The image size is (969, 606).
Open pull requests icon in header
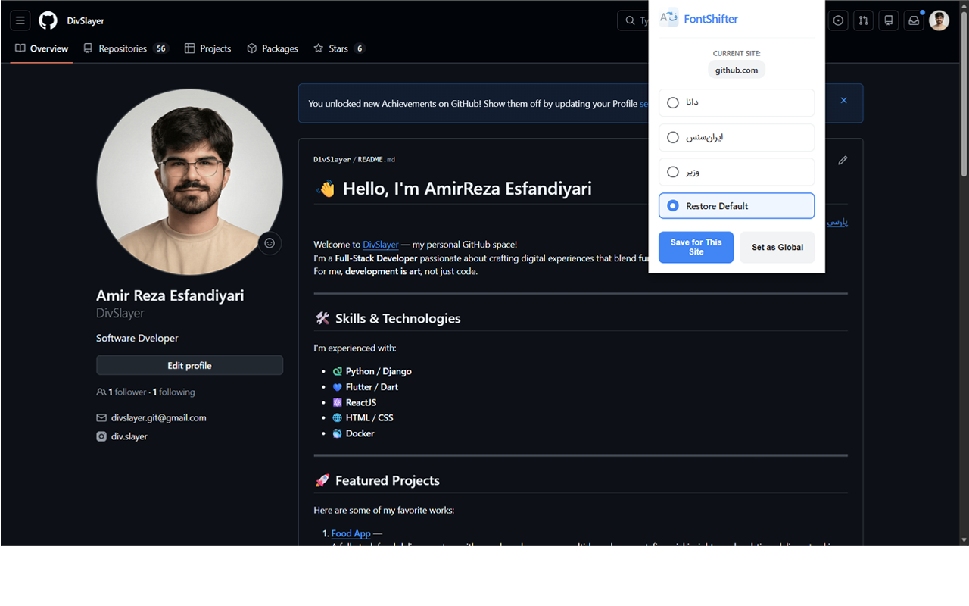[x=863, y=20]
